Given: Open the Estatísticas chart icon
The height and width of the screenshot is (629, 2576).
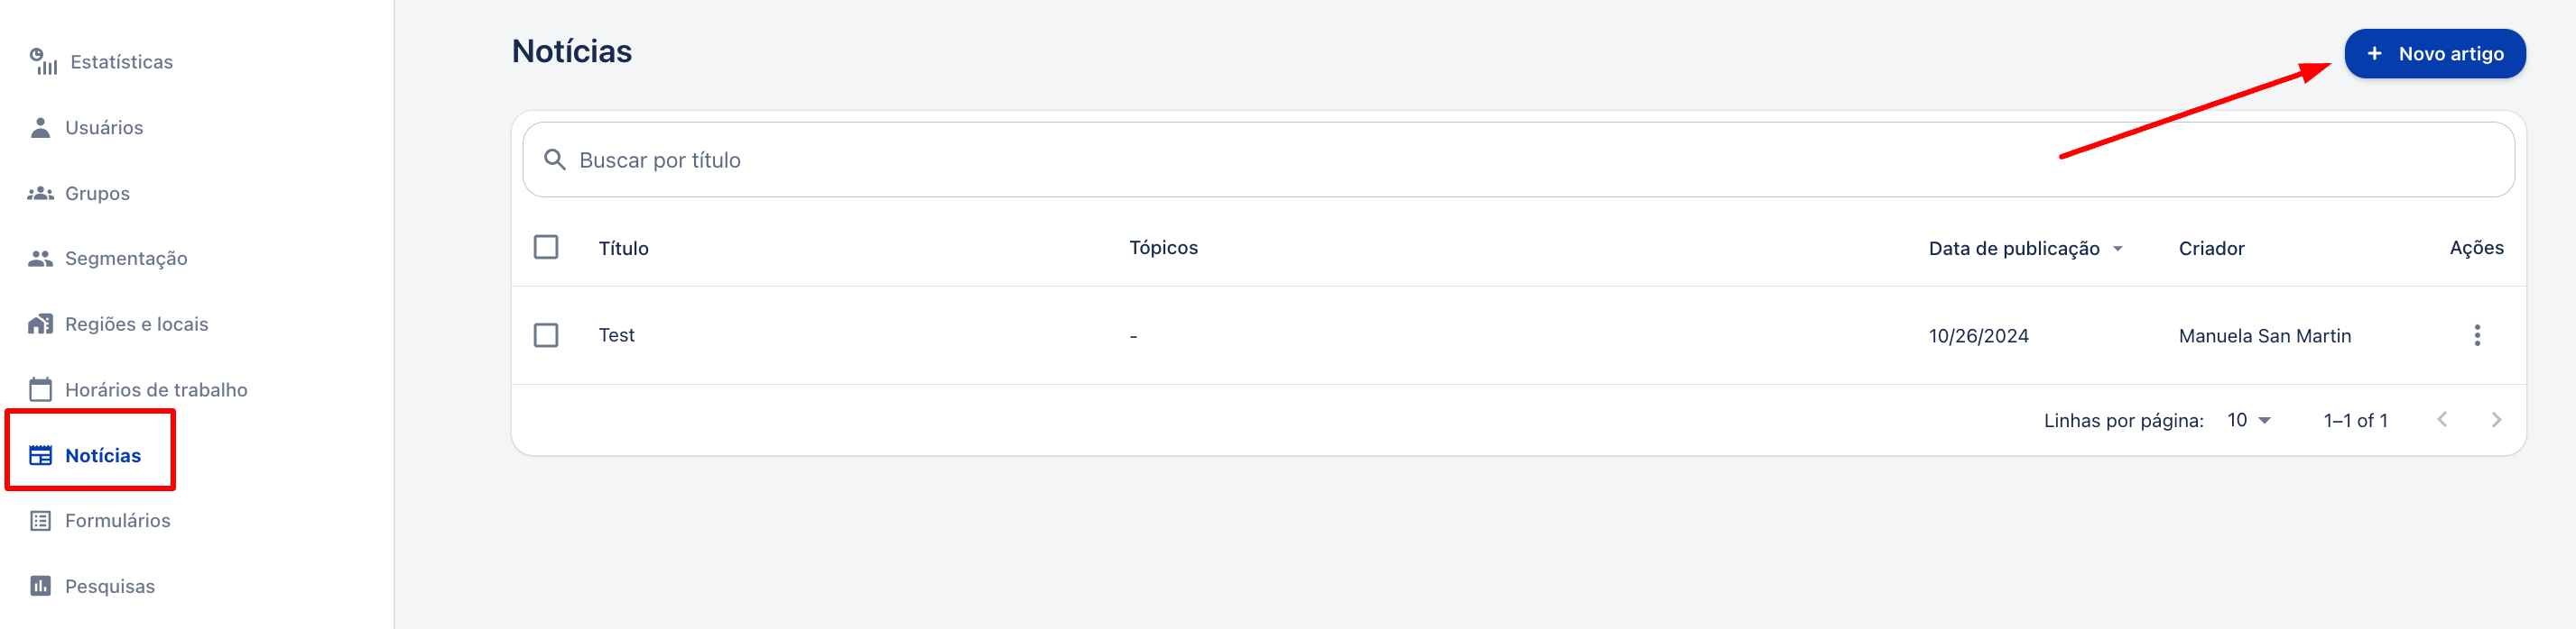Looking at the screenshot, I should (x=43, y=62).
